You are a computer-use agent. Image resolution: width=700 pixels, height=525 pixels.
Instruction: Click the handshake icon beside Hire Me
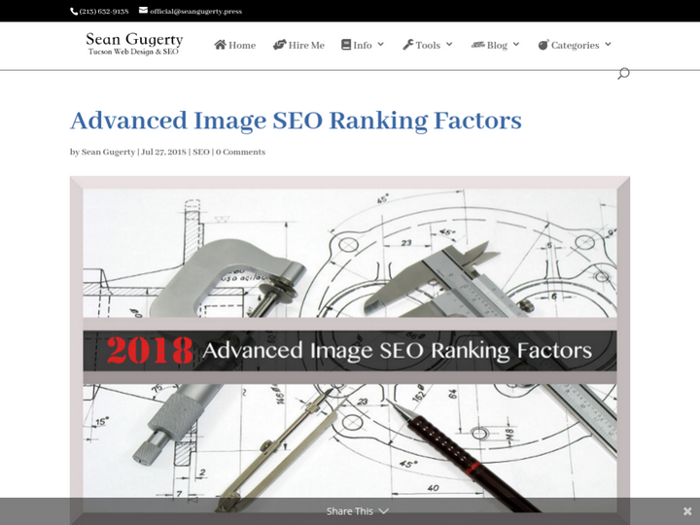point(279,45)
